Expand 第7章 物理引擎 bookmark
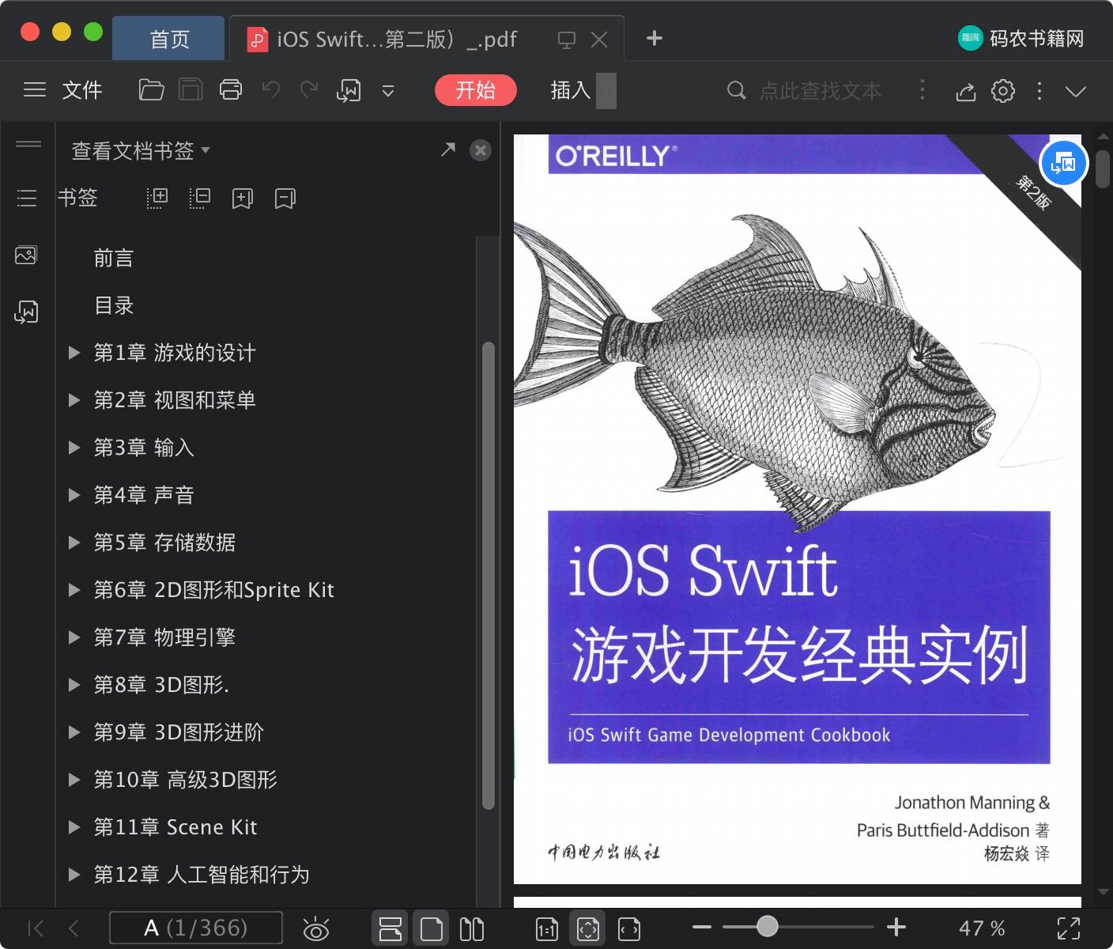The width and height of the screenshot is (1113, 949). pos(74,637)
